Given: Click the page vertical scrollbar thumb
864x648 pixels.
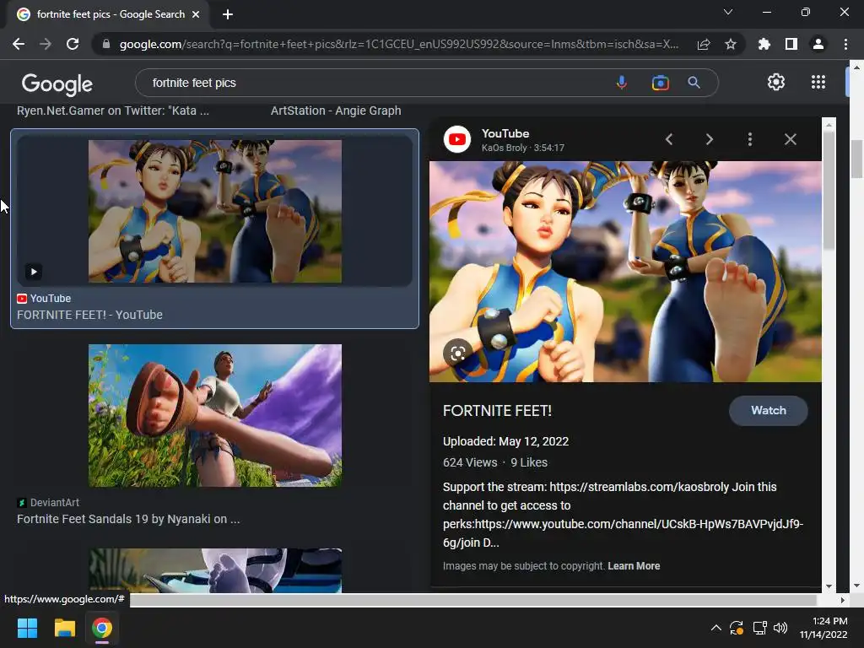Looking at the screenshot, I should coord(856,159).
